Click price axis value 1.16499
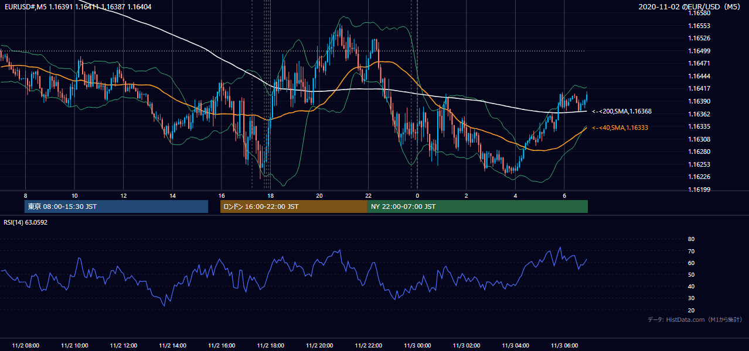The width and height of the screenshot is (749, 351). [x=699, y=51]
